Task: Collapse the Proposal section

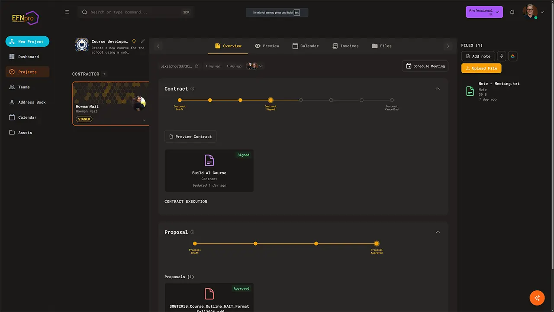Action: coord(438,232)
